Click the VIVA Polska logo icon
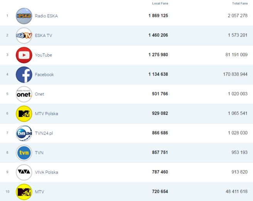This screenshot has height=201, width=253. pyautogui.click(x=24, y=172)
